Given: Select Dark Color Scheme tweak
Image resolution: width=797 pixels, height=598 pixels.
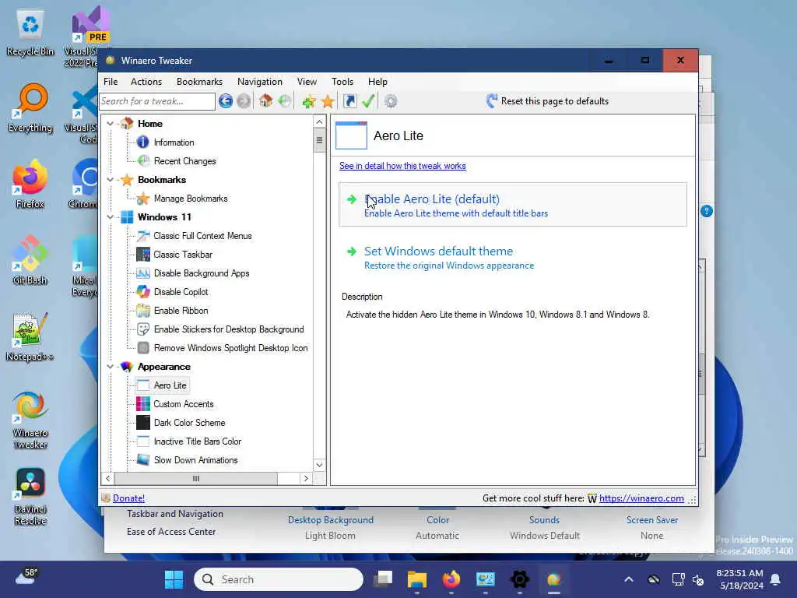Looking at the screenshot, I should 189,423.
